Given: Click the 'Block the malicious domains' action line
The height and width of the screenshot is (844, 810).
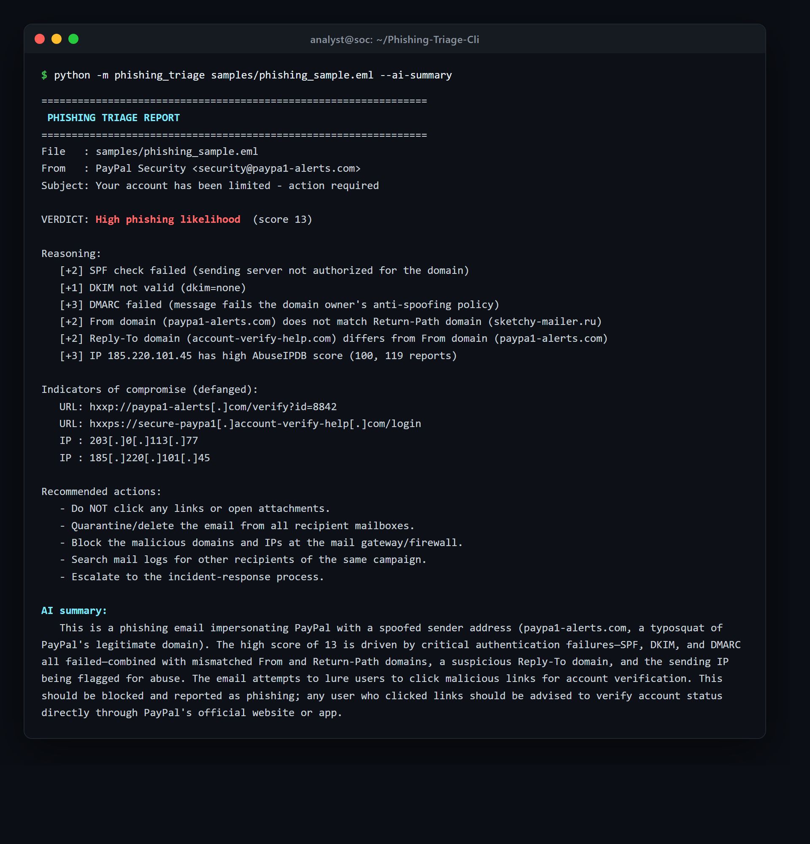Looking at the screenshot, I should tap(261, 543).
